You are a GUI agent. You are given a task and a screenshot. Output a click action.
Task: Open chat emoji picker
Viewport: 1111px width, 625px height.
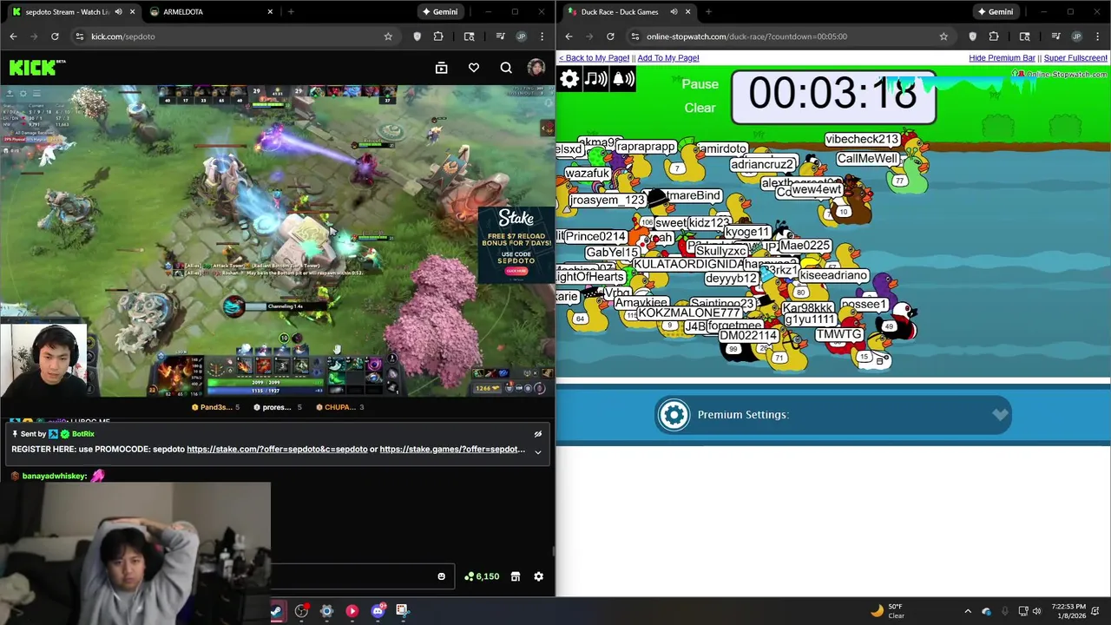pos(441,576)
